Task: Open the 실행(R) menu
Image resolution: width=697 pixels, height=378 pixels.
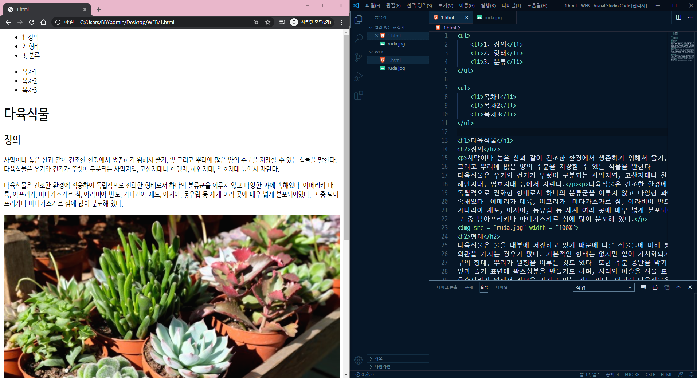Action: pos(488,5)
